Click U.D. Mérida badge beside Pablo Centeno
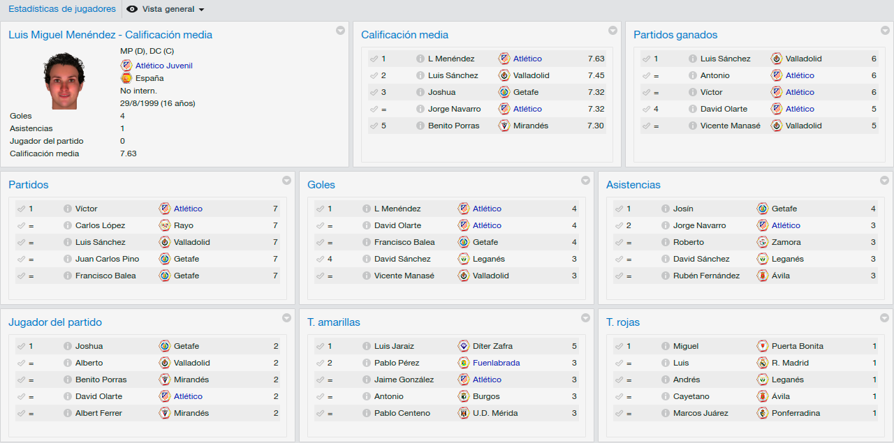 coord(464,413)
